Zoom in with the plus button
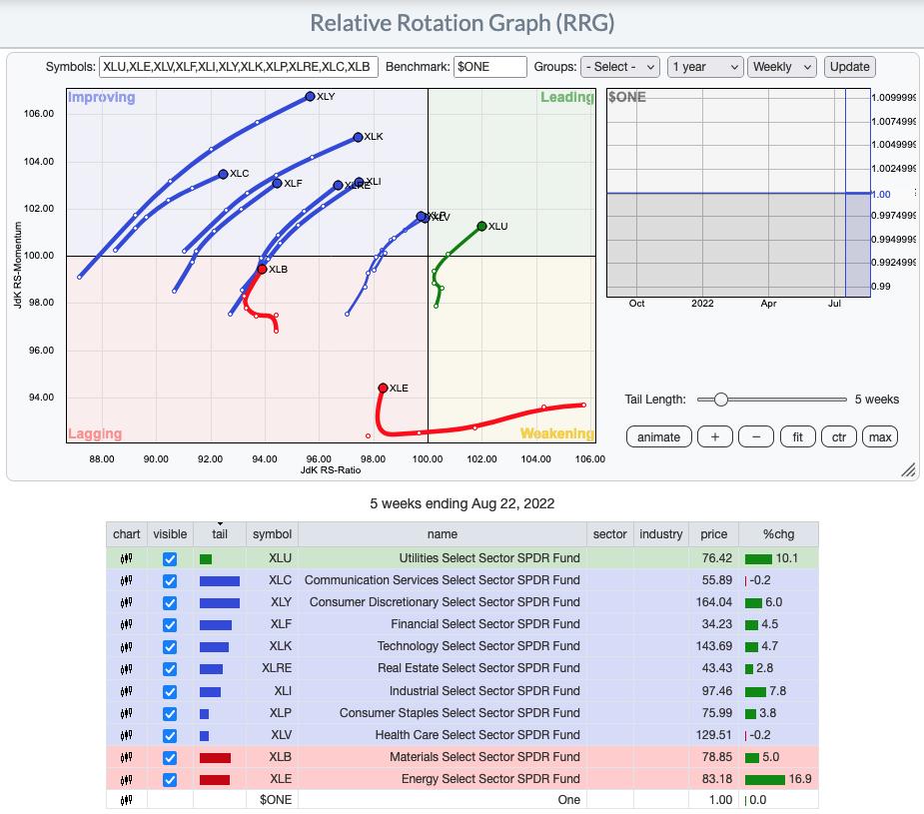The width and height of the screenshot is (924, 814). coord(715,437)
